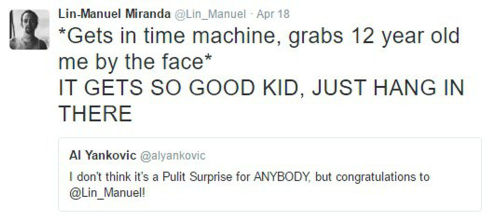Open the Lin-Manuel Miranda display name link
Image resolution: width=490 pixels, height=218 pixels.
tap(114, 13)
